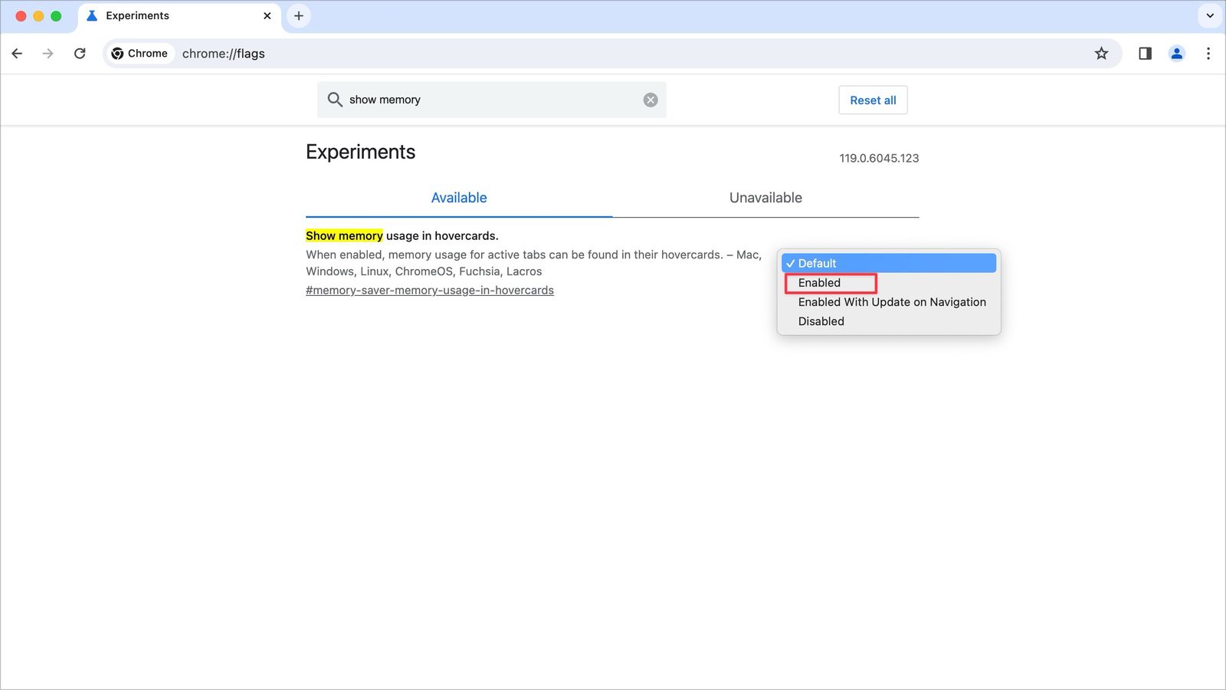Open the memory-saver-memory-usage-in-hovercards link
The image size is (1226, 690).
(430, 290)
